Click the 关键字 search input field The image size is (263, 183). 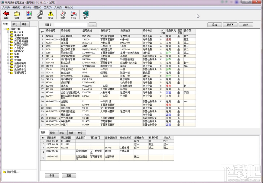tap(71, 25)
